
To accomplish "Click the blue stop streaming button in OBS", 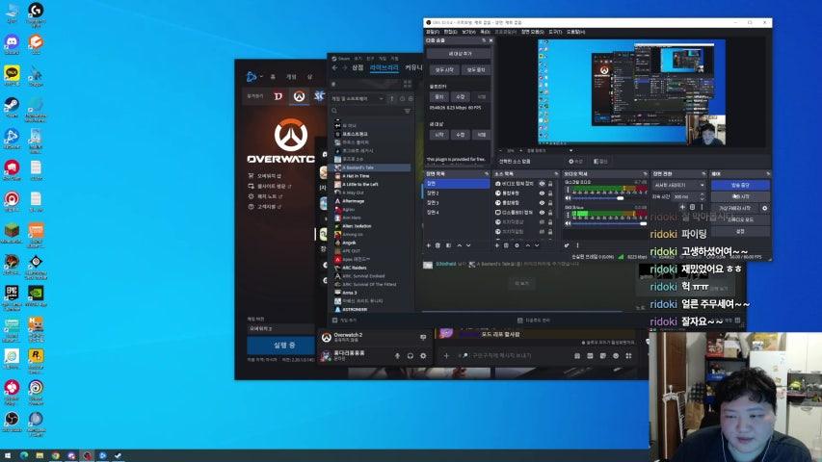I will (740, 185).
